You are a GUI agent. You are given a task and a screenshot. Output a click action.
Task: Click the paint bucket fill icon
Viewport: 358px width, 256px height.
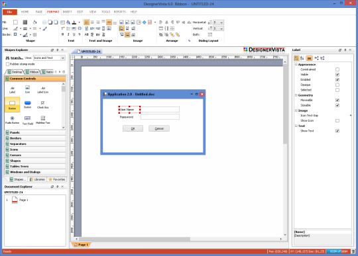tap(34, 22)
